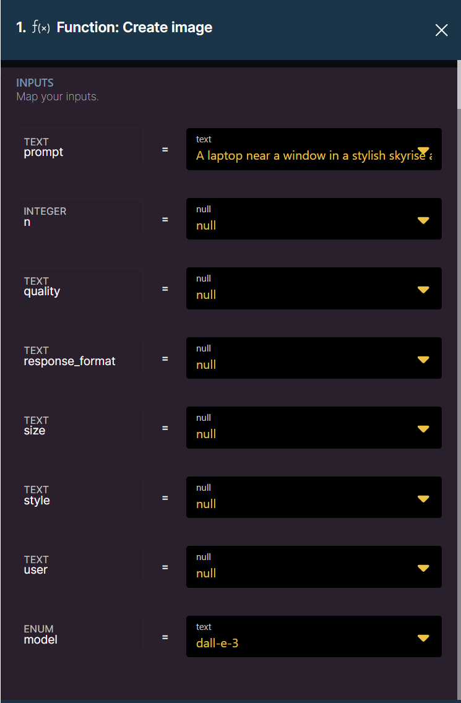
Task: Select the response_format input name field
Action: pyautogui.click(x=80, y=355)
